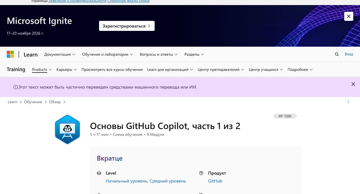Click the info icon in the translation notice
Viewport: 360px width, 194px height.
click(x=15, y=87)
